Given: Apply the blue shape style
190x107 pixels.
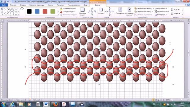Looking at the screenshot, I should tap(37, 12).
